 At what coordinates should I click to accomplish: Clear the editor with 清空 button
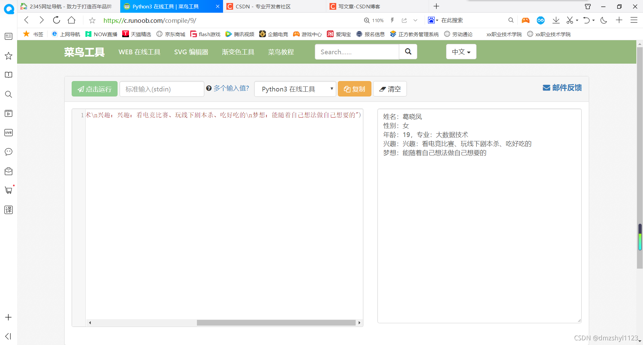[x=390, y=89]
